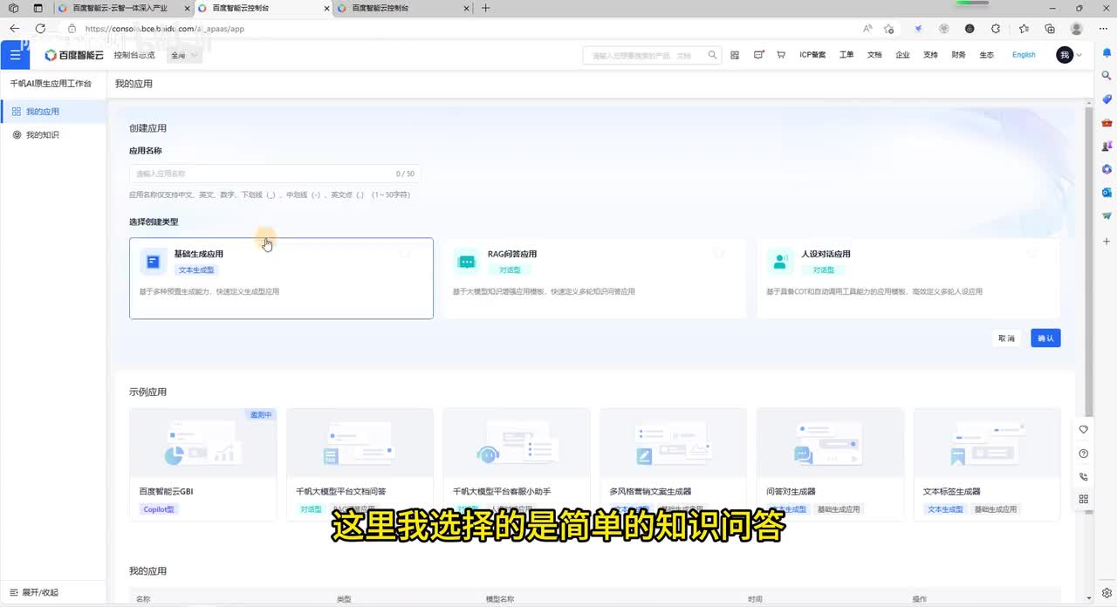Viewport: 1117px width, 607px height.
Task: Click the page vertical scrollbar
Action: point(1087,262)
